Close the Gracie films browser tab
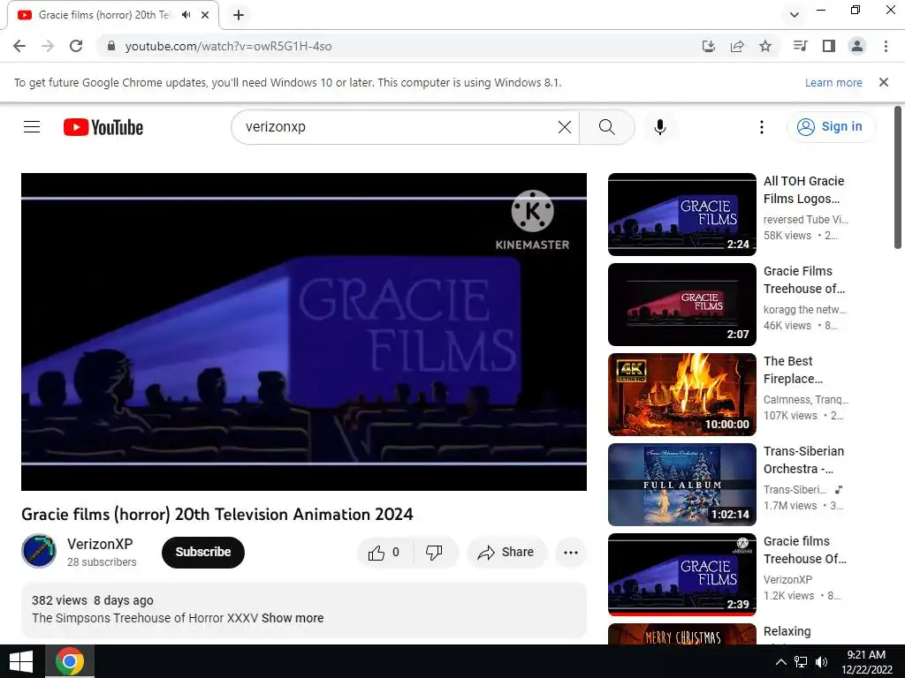Image resolution: width=905 pixels, height=678 pixels. [x=205, y=15]
